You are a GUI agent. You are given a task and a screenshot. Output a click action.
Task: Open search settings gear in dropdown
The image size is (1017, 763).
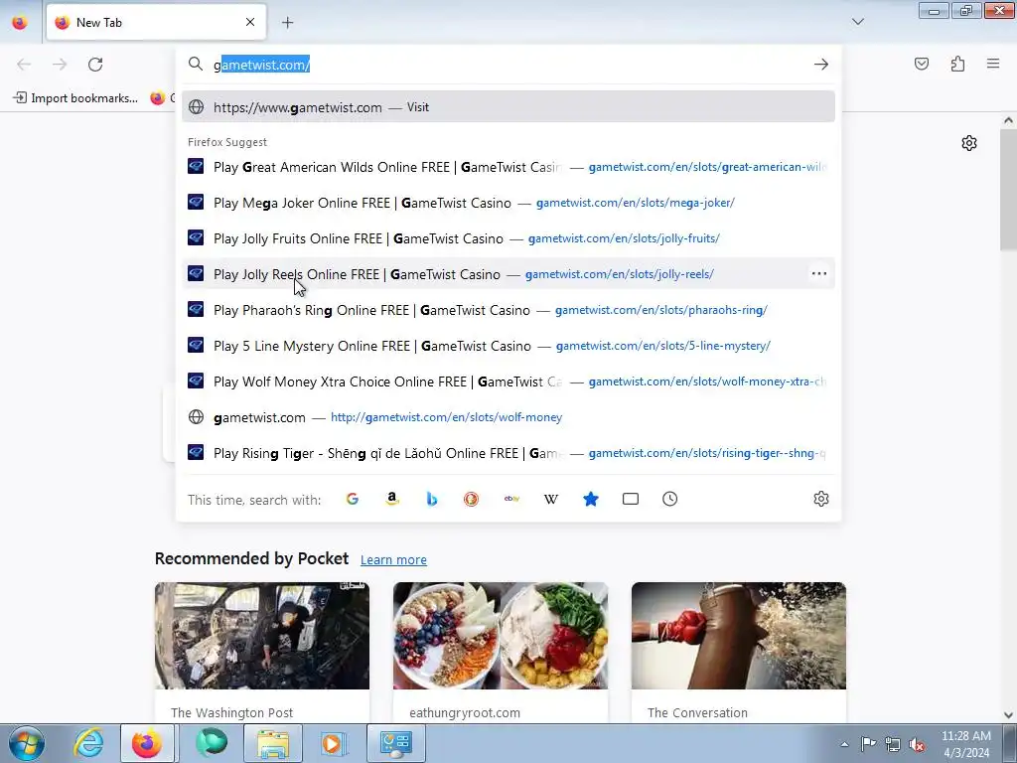[821, 499]
